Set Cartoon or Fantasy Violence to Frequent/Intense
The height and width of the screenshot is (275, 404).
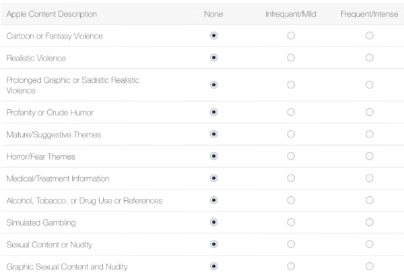point(370,36)
